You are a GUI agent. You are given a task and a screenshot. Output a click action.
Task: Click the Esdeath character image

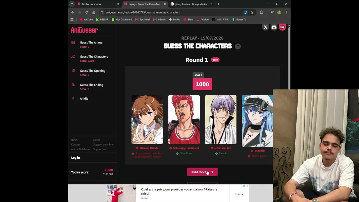coord(257,121)
